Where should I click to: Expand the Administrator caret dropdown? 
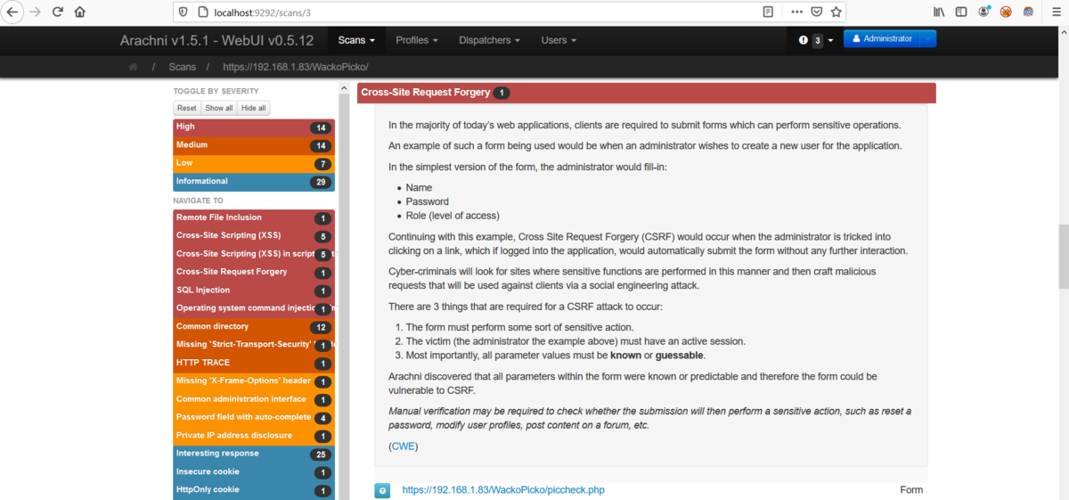point(928,39)
